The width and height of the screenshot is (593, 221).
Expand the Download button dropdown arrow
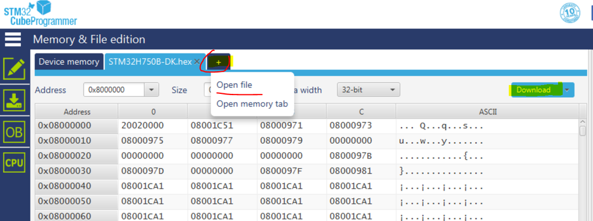tap(567, 90)
